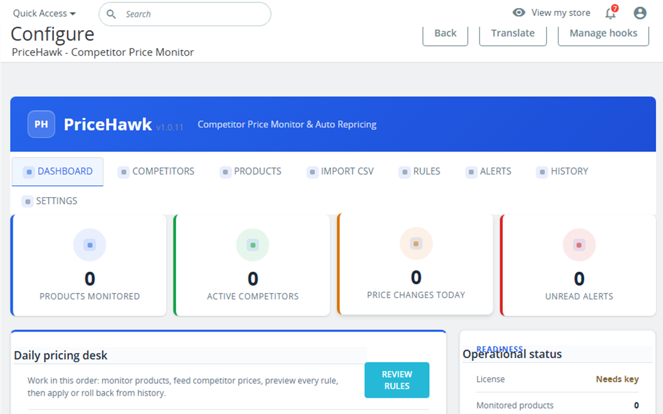
Task: Click the Products Monitored count card
Action: 89,265
